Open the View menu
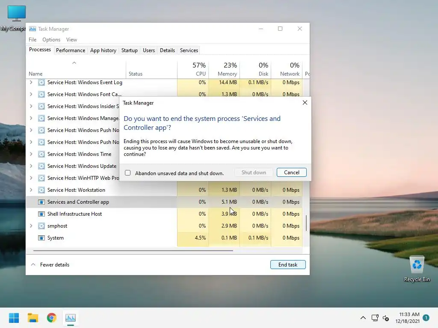The width and height of the screenshot is (438, 328). click(71, 40)
